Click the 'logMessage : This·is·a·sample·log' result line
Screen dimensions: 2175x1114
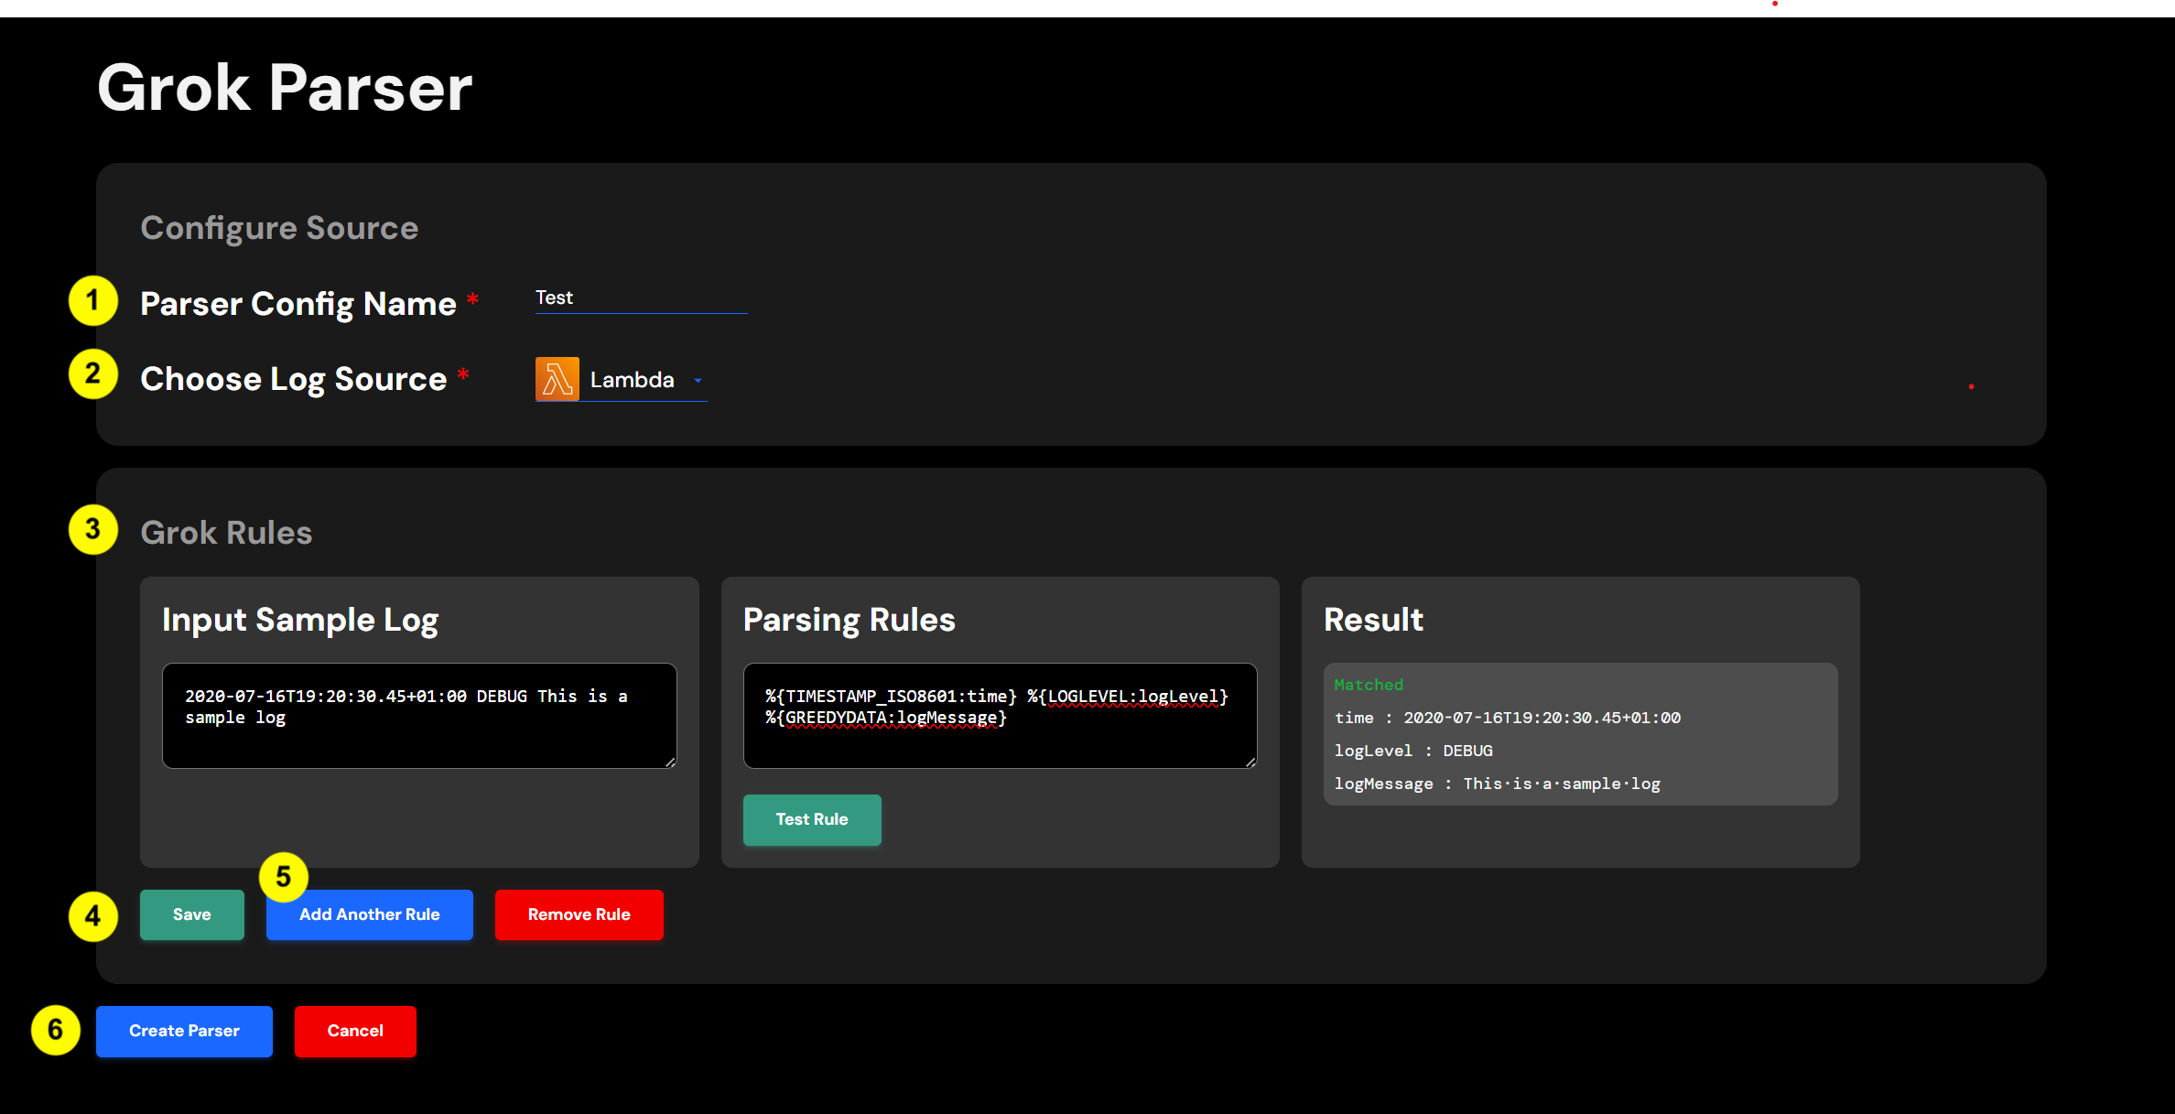1497,784
